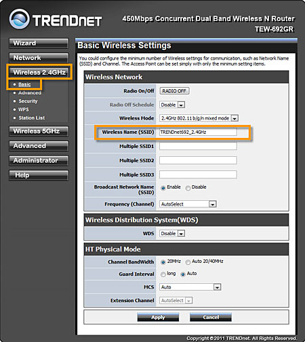Expand the MCS dropdown
The width and height of the screenshot is (305, 342).
[x=190, y=287]
